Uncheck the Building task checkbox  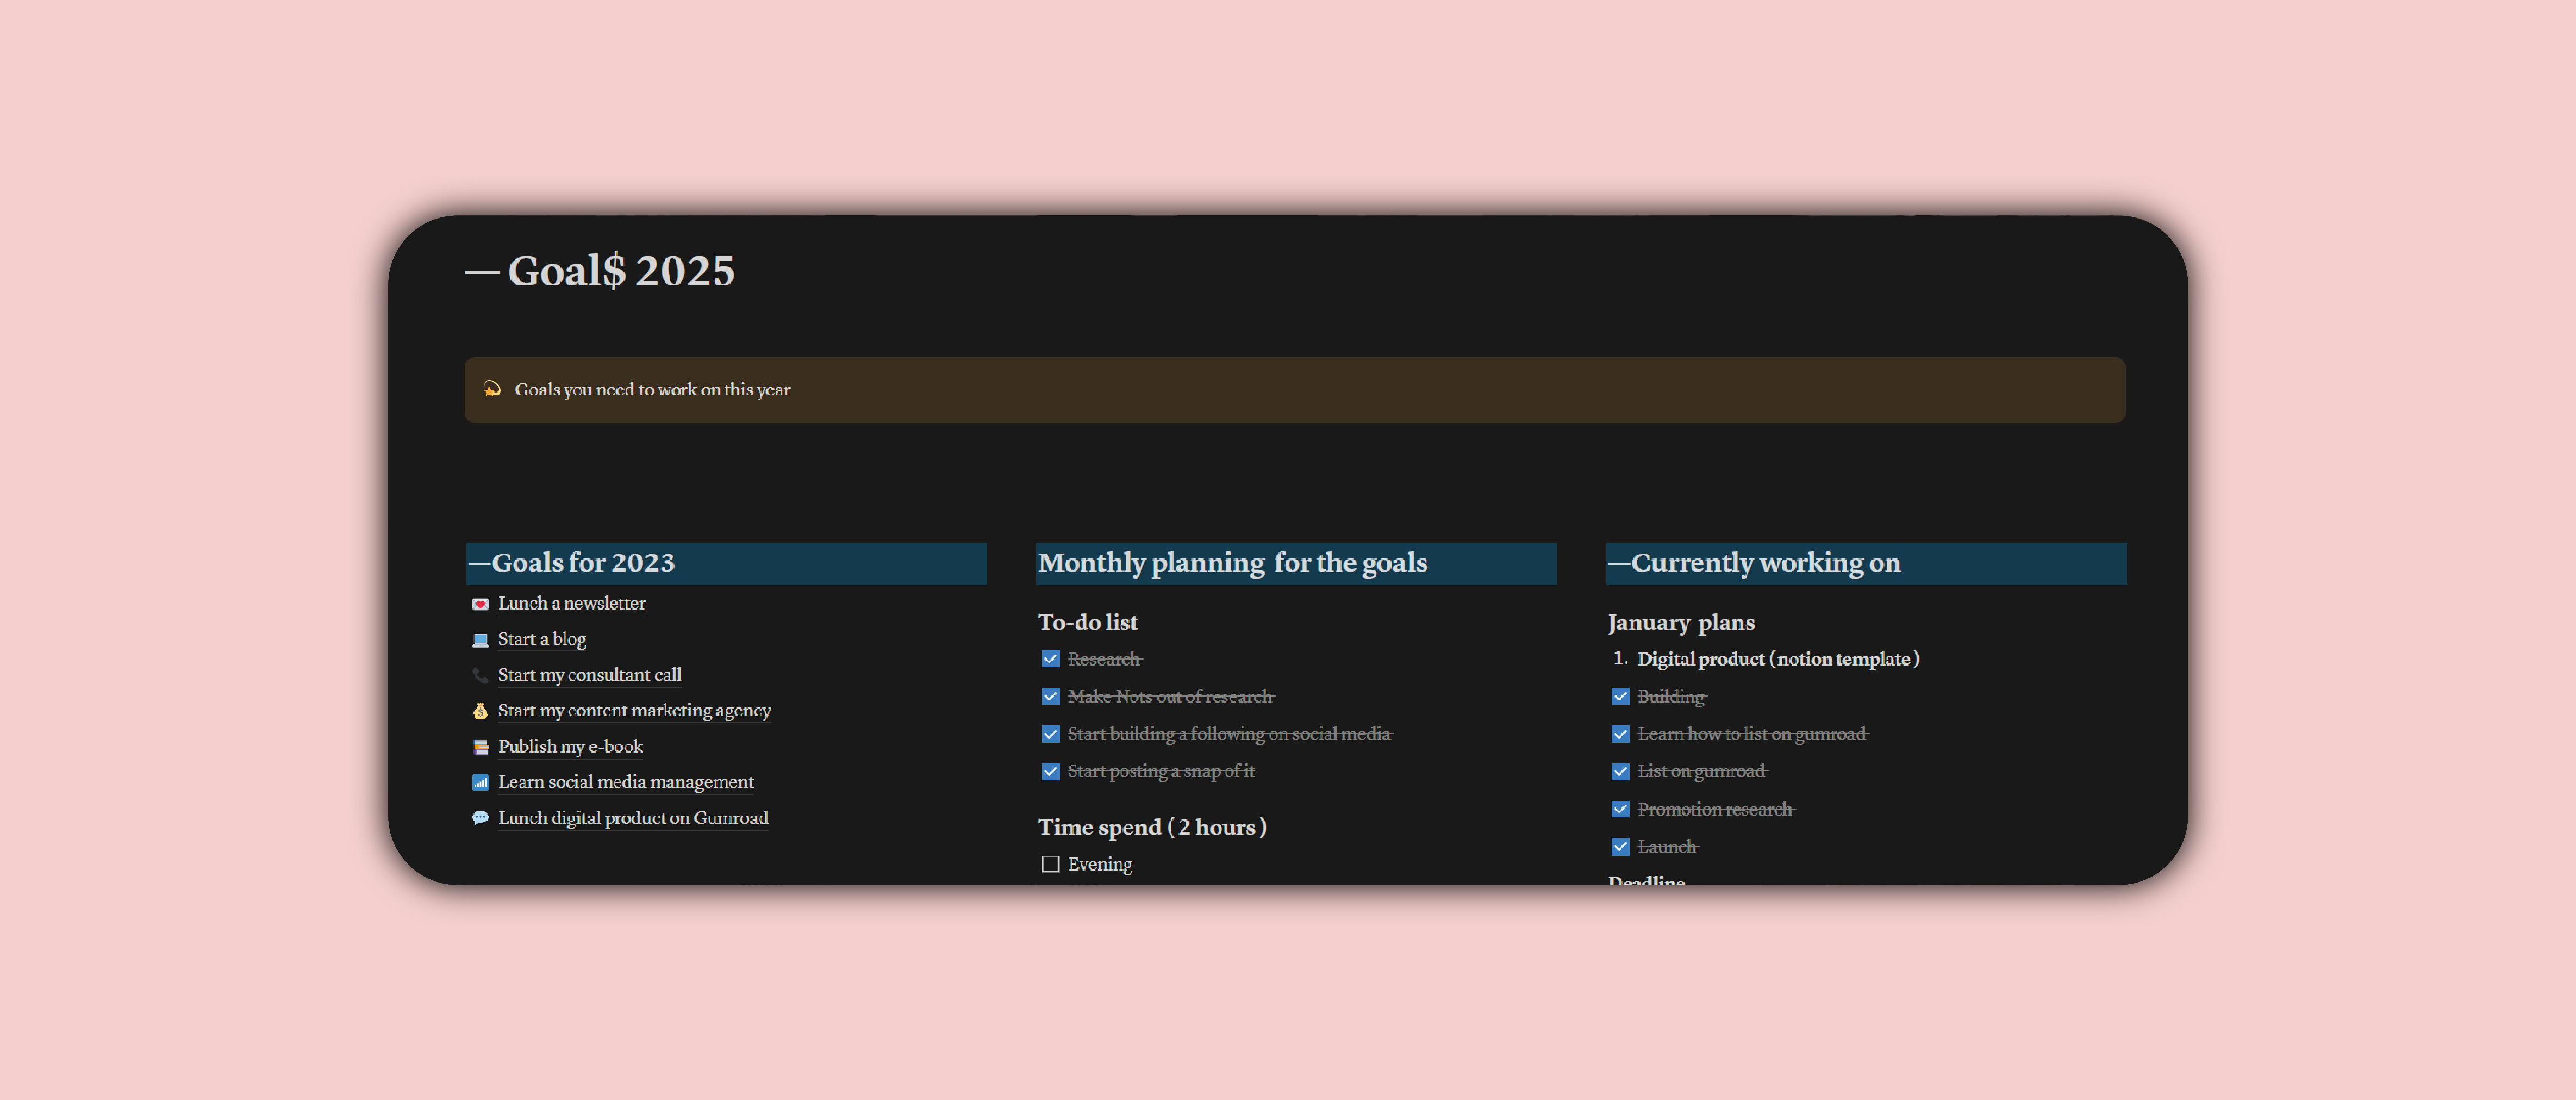point(1620,697)
